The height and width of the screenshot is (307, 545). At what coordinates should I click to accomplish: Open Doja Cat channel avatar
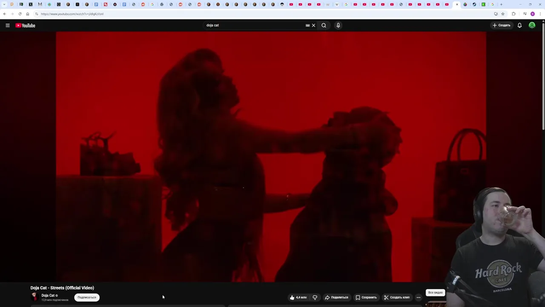pyautogui.click(x=34, y=297)
